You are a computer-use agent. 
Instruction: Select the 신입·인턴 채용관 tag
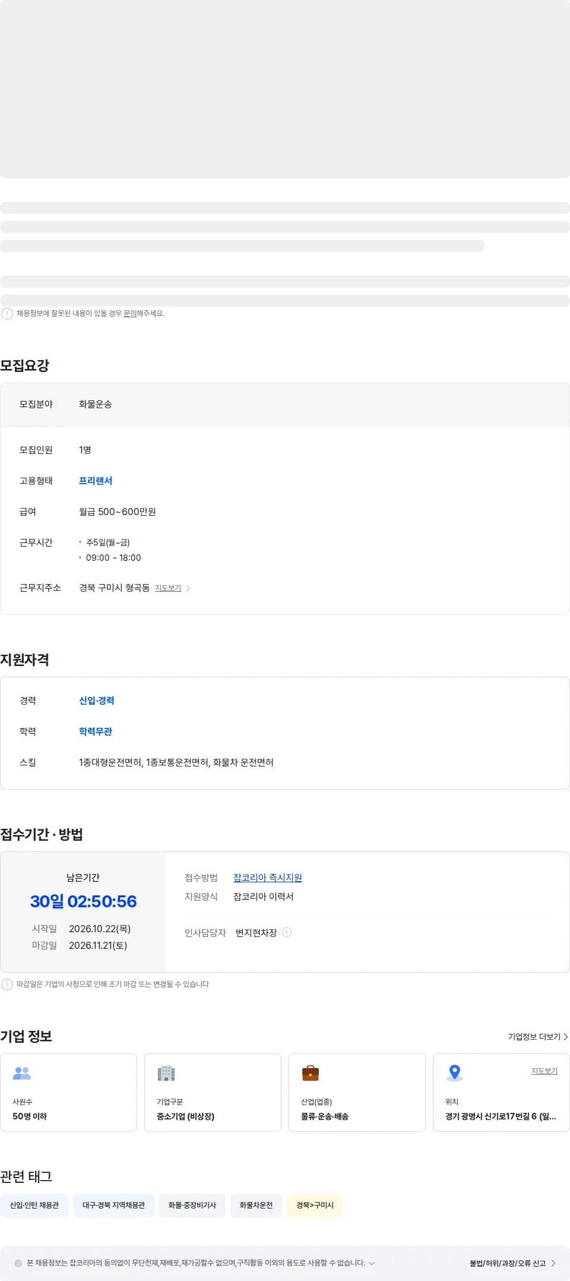tap(34, 1206)
